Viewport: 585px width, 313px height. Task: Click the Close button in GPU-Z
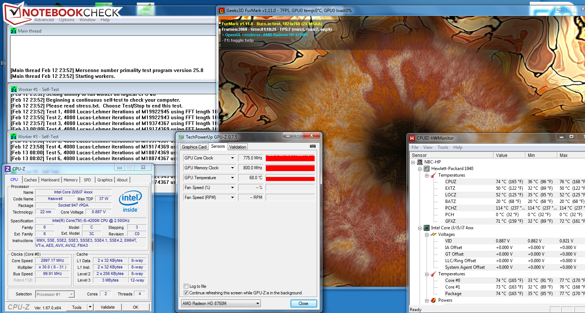(x=303, y=303)
